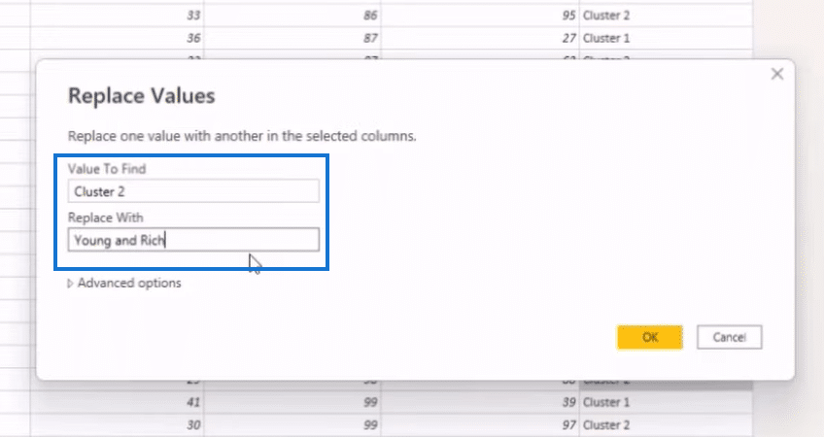Click the Advanced options label text
The height and width of the screenshot is (437, 824).
129,284
